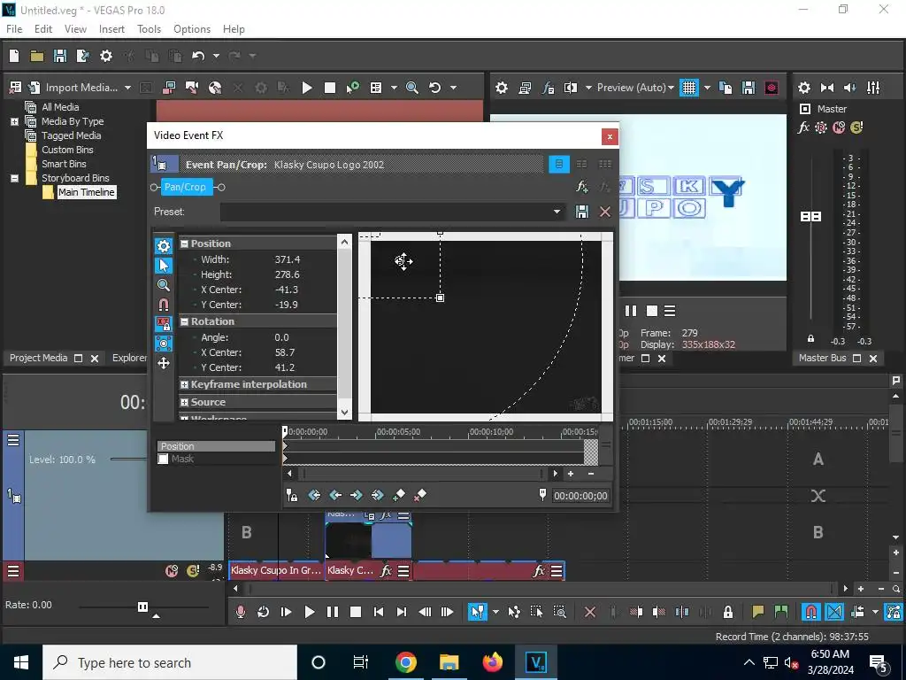Click the Angle value 0.0
Image resolution: width=906 pixels, height=680 pixels.
282,337
